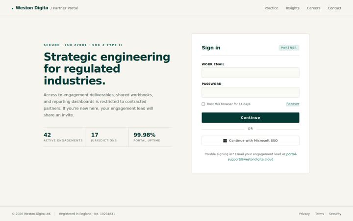Open the Practice nav item
Image resolution: width=353 pixels, height=221 pixels.
coord(271,8)
